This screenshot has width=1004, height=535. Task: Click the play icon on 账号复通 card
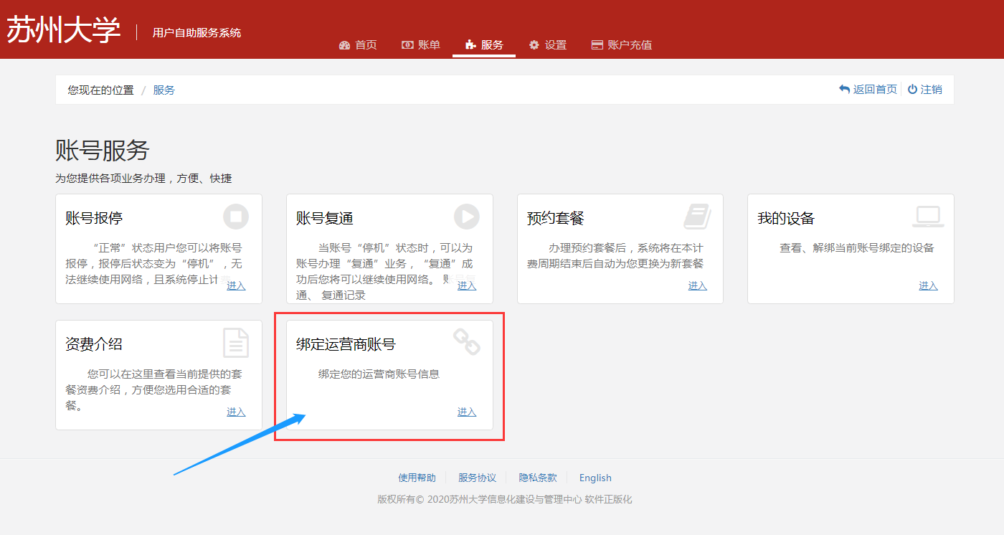[467, 216]
